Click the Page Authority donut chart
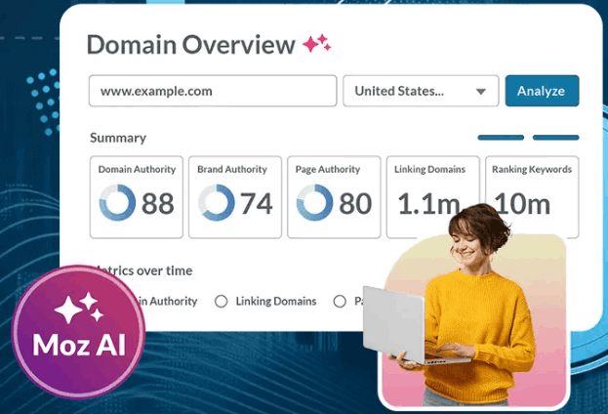The height and width of the screenshot is (414, 608). coord(314,202)
